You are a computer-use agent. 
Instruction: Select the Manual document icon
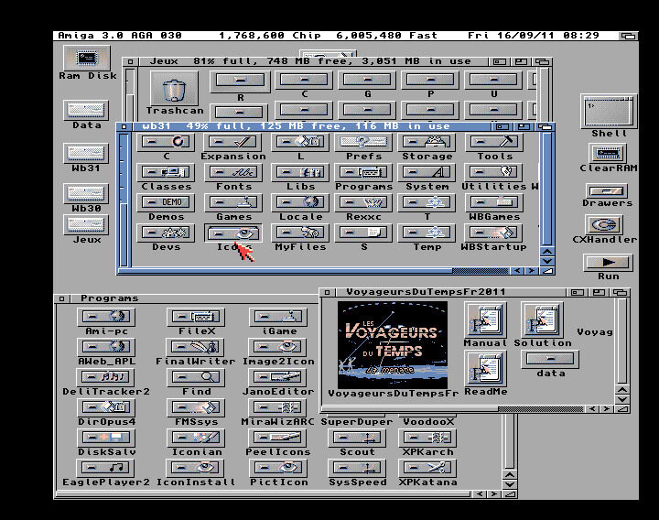pyautogui.click(x=484, y=321)
